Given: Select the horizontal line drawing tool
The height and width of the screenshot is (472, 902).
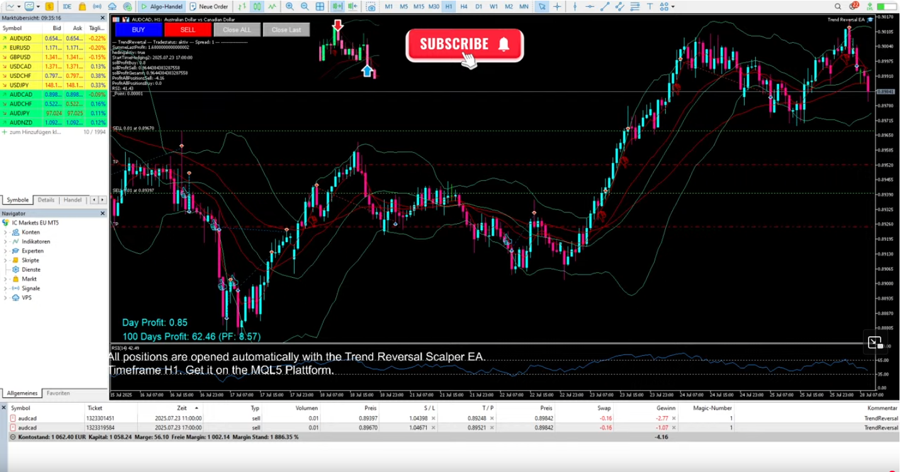Looking at the screenshot, I should pyautogui.click(x=589, y=6).
